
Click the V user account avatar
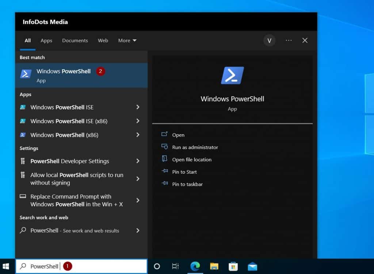(x=269, y=40)
